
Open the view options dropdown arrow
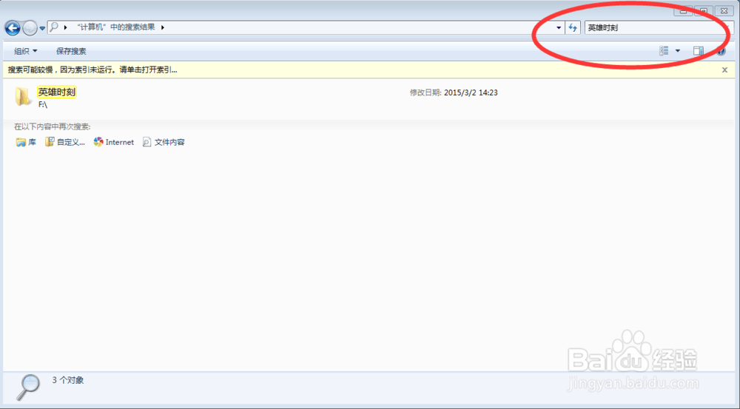tap(678, 50)
